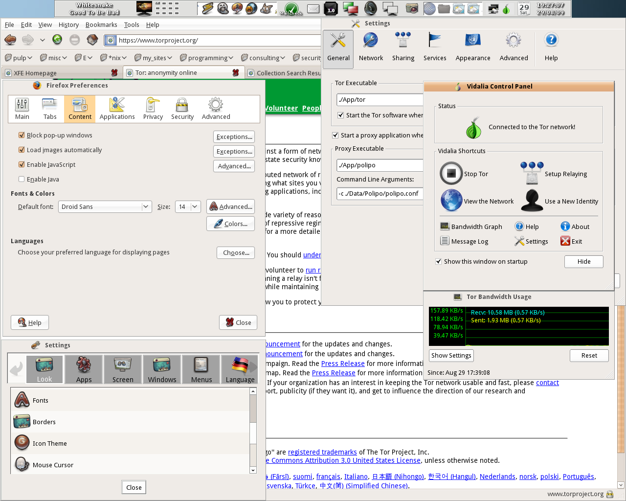Toggle Enable JavaScript checkbox

coord(22,164)
